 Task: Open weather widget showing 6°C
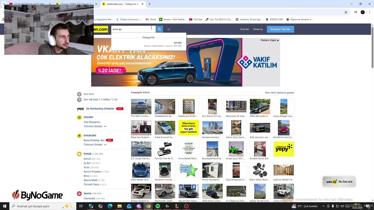point(304,206)
